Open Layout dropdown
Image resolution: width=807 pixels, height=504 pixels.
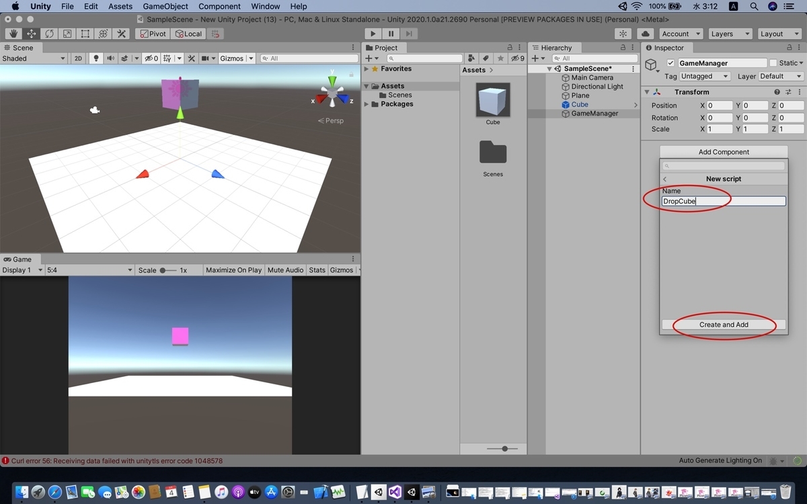pos(779,34)
